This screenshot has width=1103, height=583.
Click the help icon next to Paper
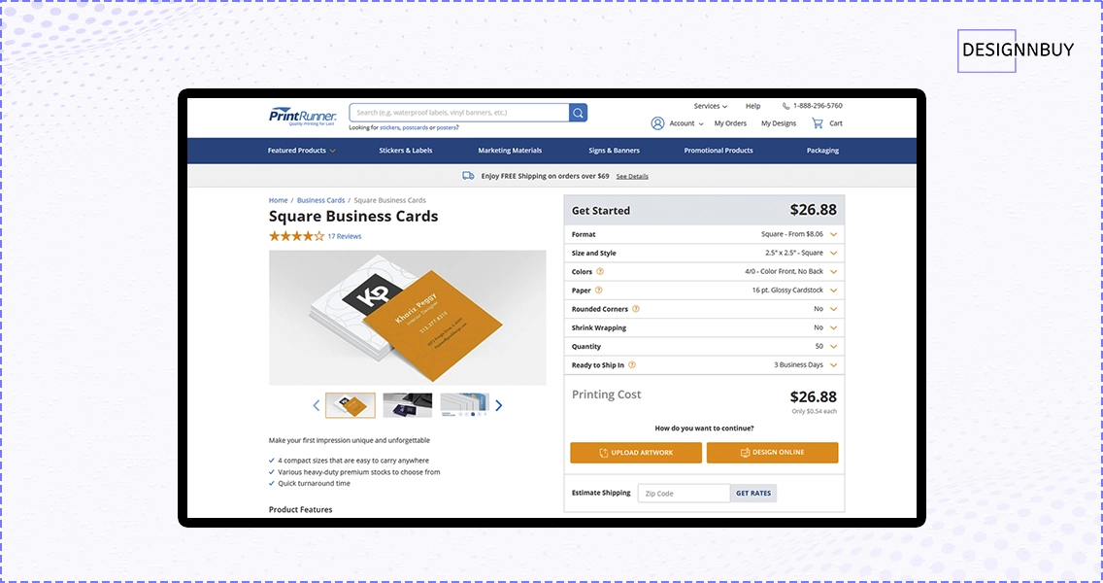599,291
